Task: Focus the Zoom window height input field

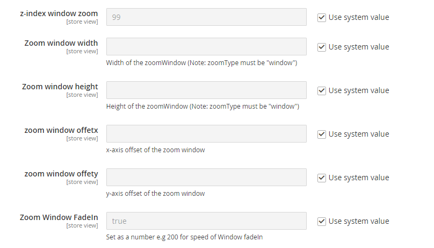Action: (206, 90)
